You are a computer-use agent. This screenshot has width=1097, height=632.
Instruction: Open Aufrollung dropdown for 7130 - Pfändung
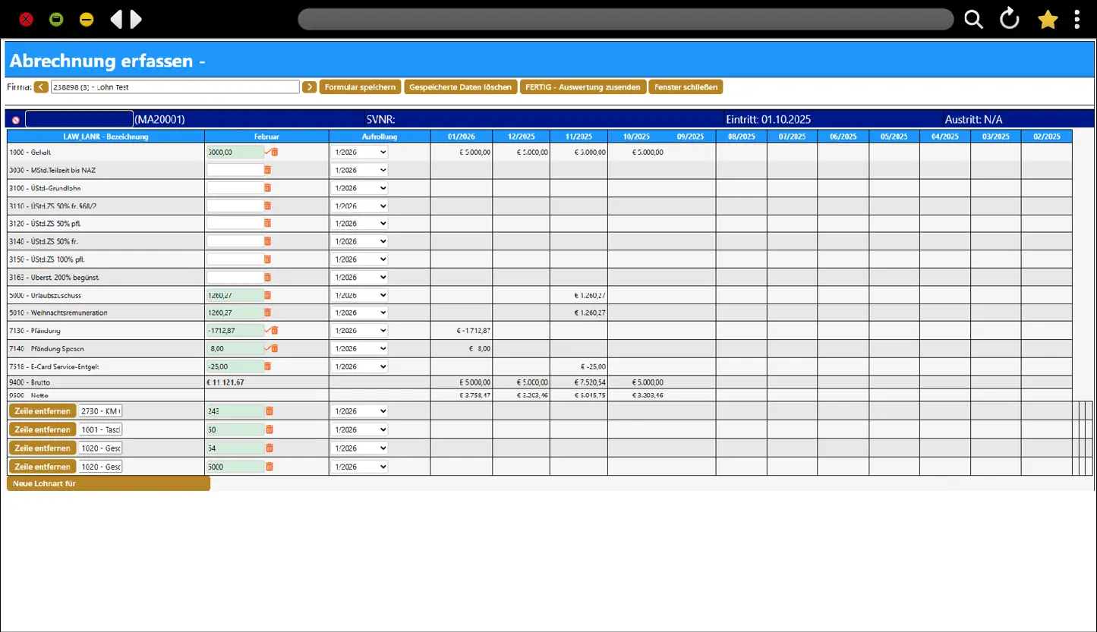(x=359, y=330)
